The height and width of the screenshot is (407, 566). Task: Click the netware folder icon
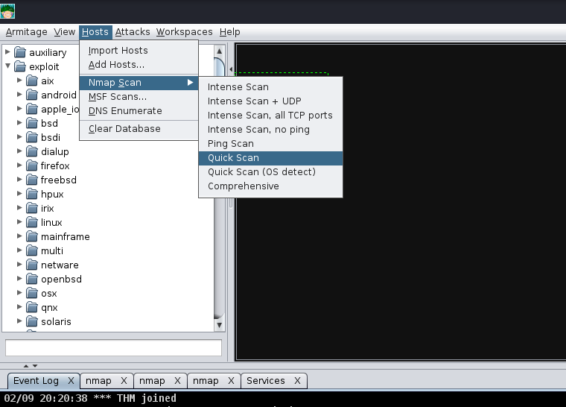pyautogui.click(x=32, y=265)
